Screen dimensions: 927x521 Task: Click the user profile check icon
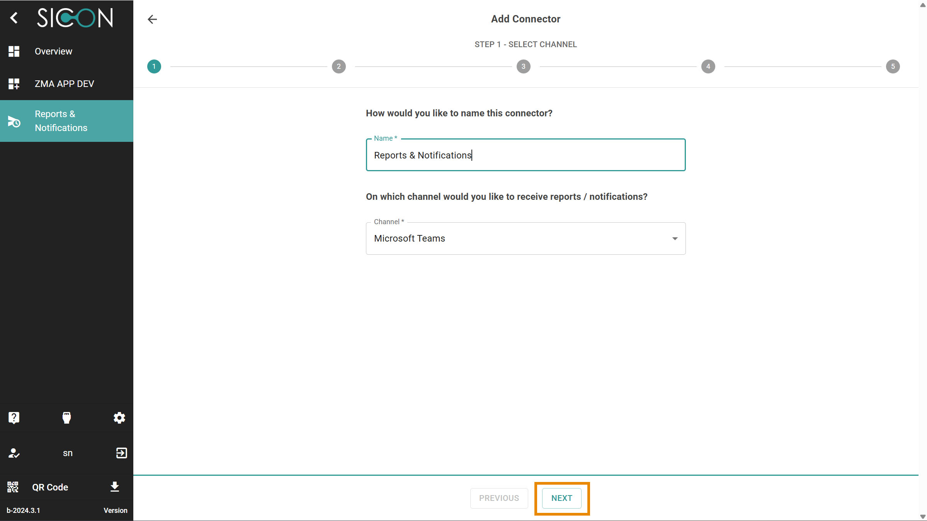point(14,453)
